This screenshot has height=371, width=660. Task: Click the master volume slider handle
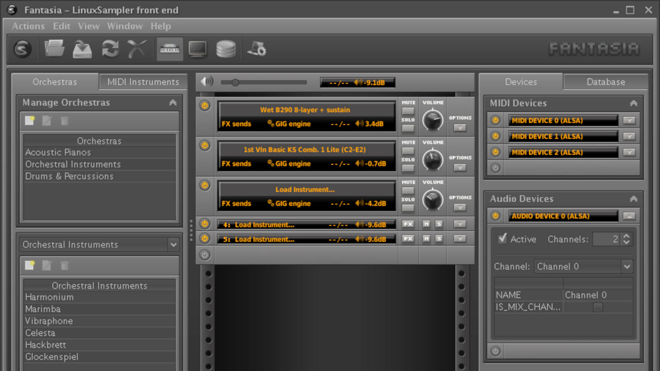[x=235, y=82]
